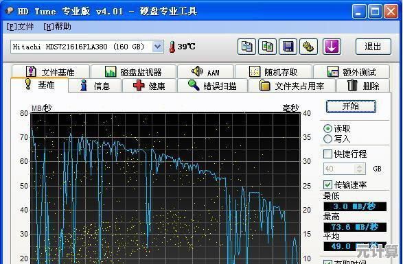The width and height of the screenshot is (403, 264).
Task: Click the 39℃ temperature reading
Action: click(x=186, y=47)
